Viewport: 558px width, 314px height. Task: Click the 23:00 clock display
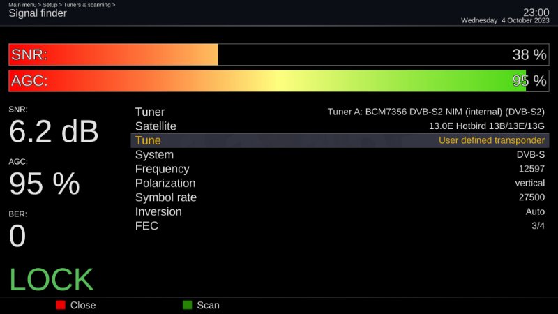536,12
